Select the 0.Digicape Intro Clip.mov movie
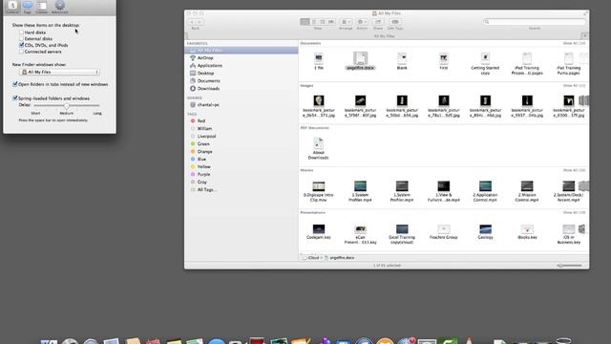 318,191
